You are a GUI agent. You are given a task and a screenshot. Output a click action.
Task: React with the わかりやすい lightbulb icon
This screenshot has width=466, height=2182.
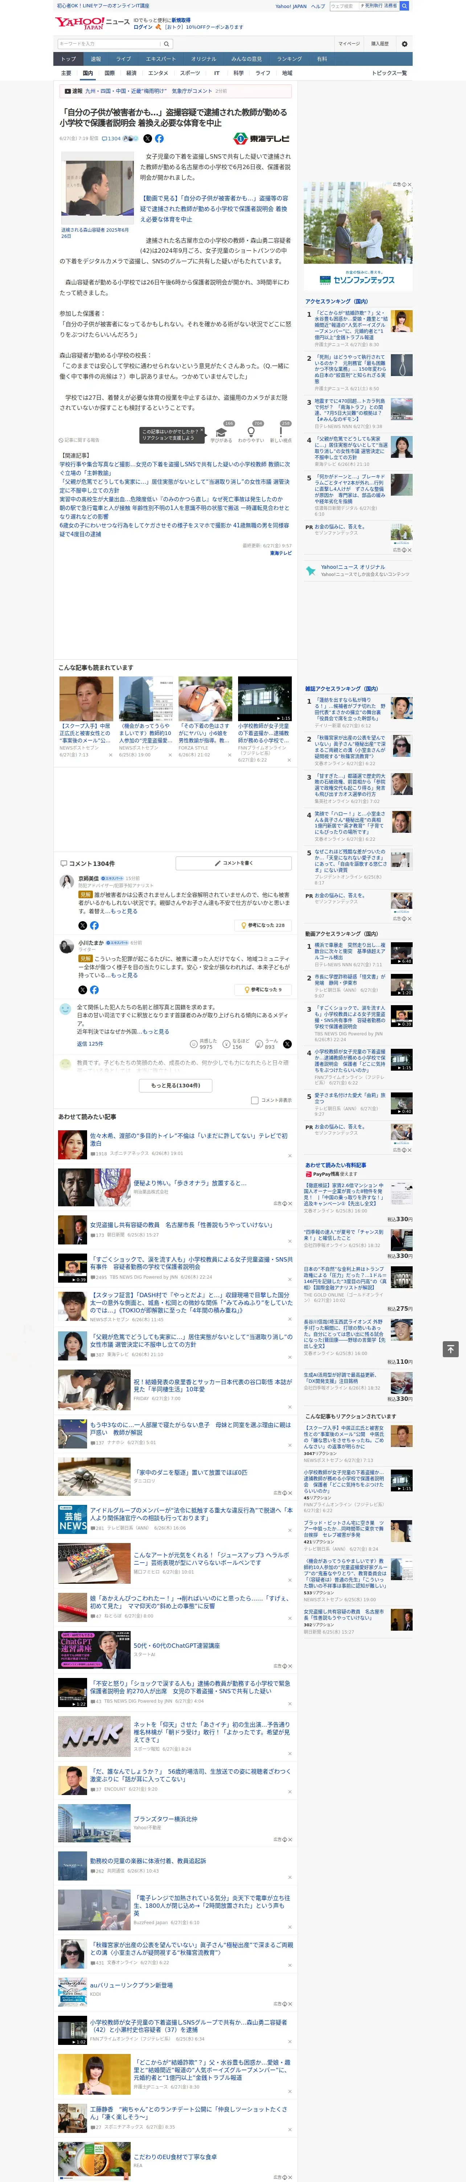(250, 433)
